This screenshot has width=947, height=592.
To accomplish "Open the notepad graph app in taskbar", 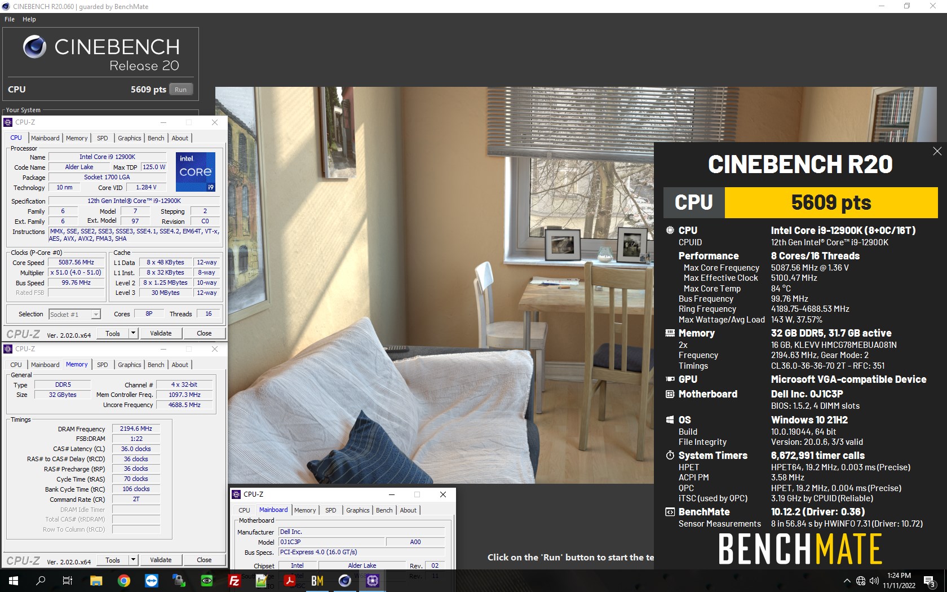I will (x=262, y=580).
